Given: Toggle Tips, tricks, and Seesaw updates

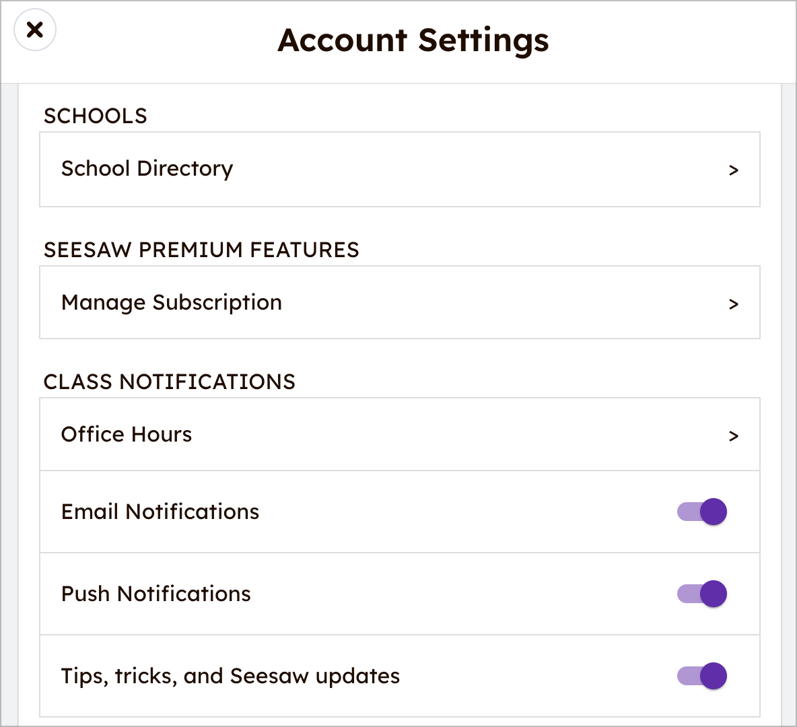Looking at the screenshot, I should click(702, 676).
